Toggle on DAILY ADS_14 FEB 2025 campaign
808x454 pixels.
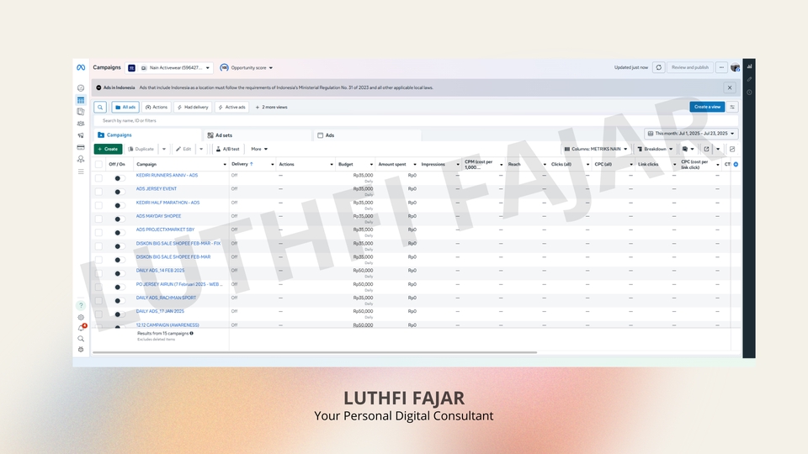118,273
